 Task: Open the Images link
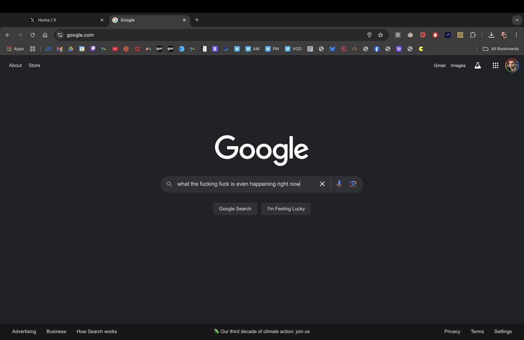coord(458,65)
